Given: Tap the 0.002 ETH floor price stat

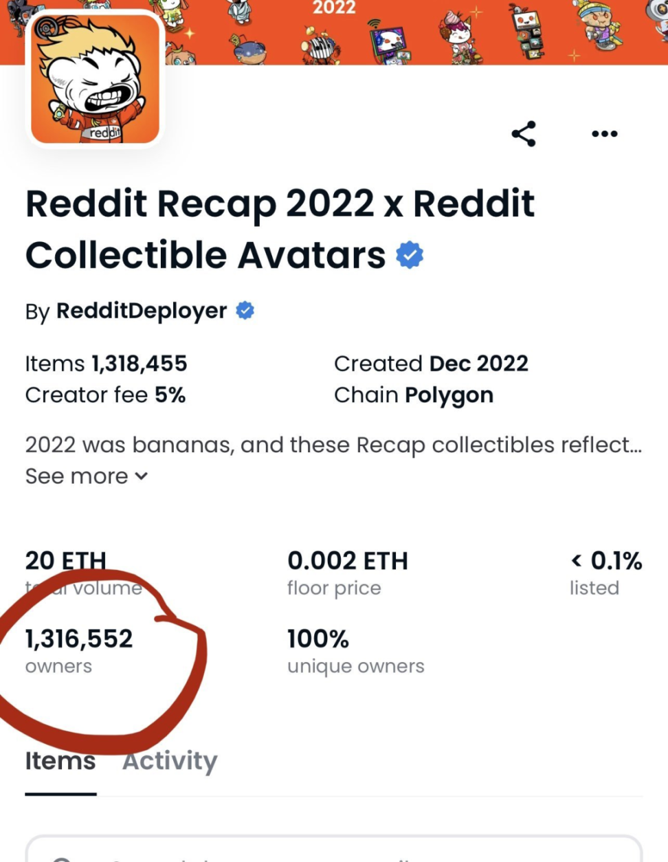Looking at the screenshot, I should tap(347, 572).
